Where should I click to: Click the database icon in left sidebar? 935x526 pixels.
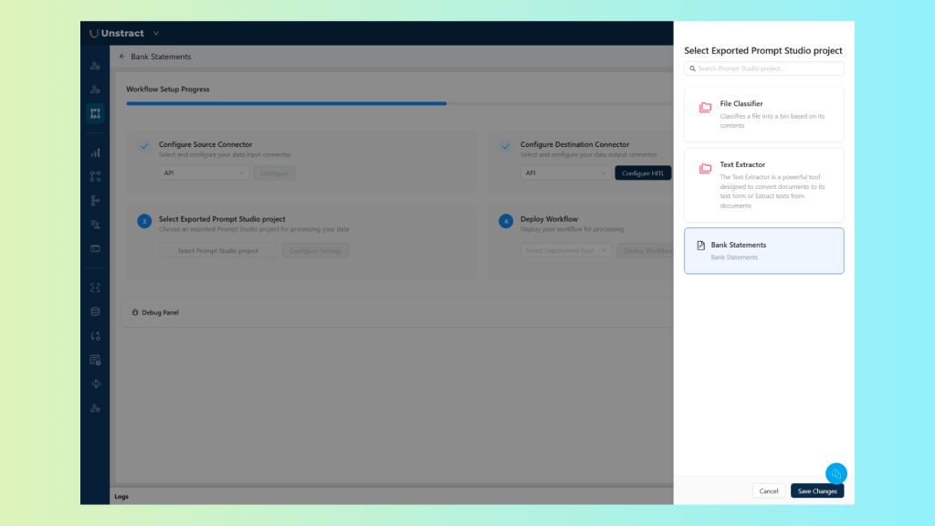click(95, 311)
